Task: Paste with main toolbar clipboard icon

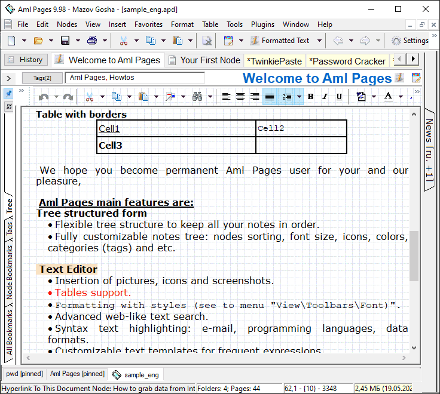Action: coord(178,41)
